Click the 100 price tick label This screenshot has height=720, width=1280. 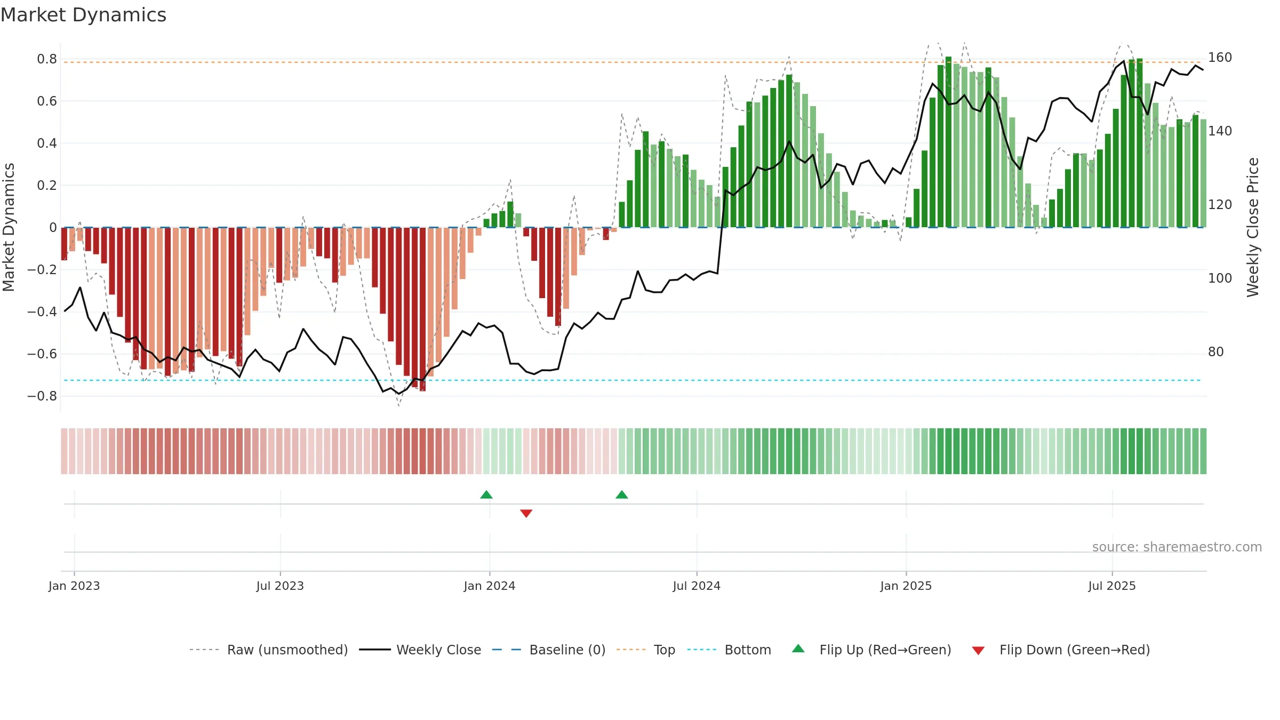point(1220,278)
